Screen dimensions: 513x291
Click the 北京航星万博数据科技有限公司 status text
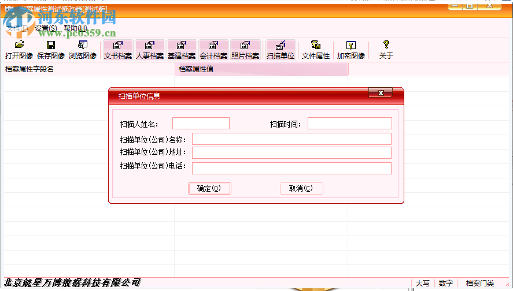pos(72,282)
